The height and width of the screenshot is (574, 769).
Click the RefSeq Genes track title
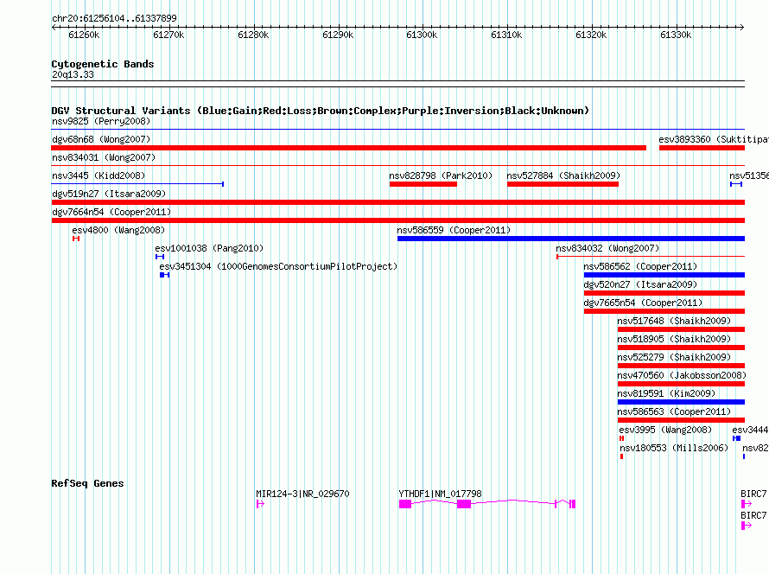pos(87,483)
